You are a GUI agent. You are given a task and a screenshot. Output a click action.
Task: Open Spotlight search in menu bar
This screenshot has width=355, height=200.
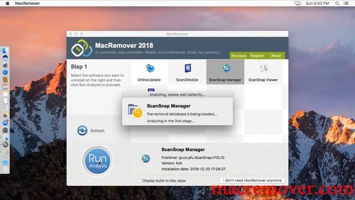tap(337, 3)
